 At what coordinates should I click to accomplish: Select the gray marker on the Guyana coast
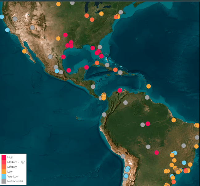(x=147, y=97)
